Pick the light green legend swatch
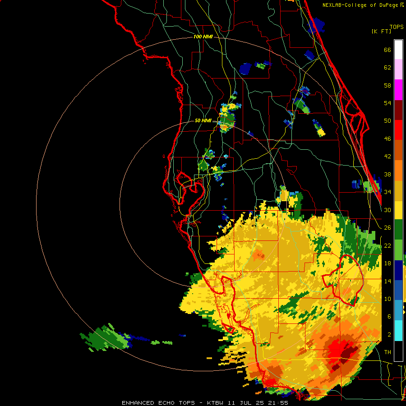 click(398, 249)
